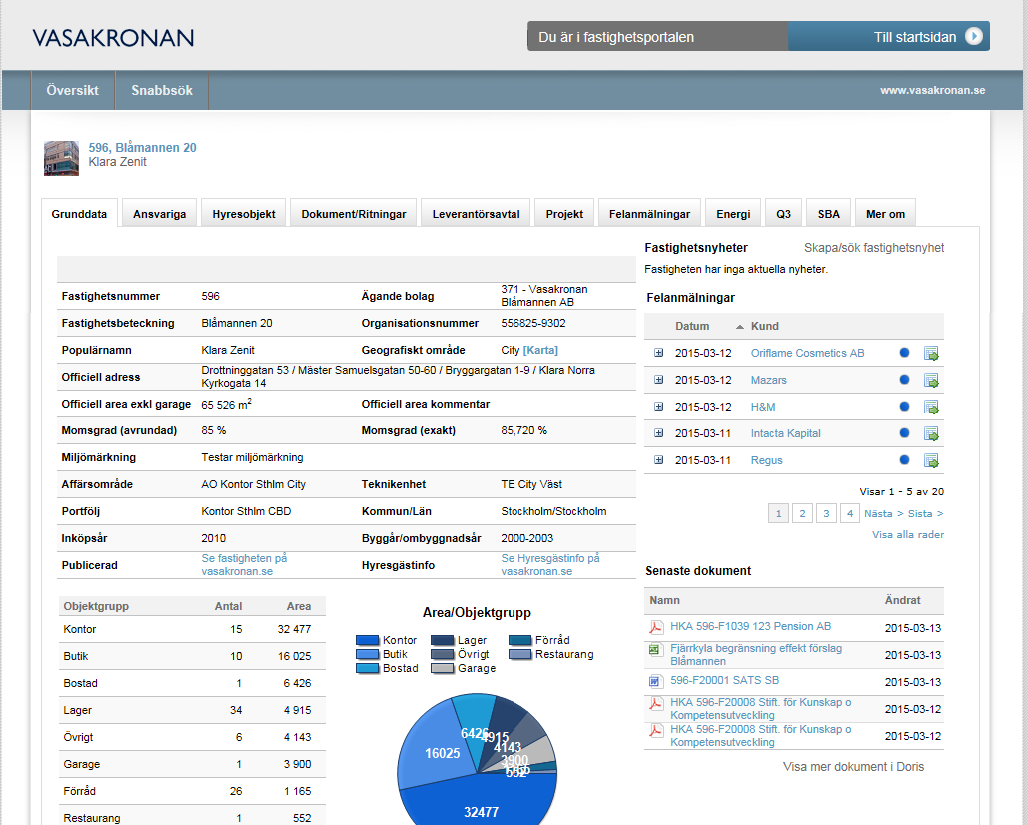This screenshot has height=825, width=1028.
Task: Open Snabbsök in the navigation bar
Action: 162,90
